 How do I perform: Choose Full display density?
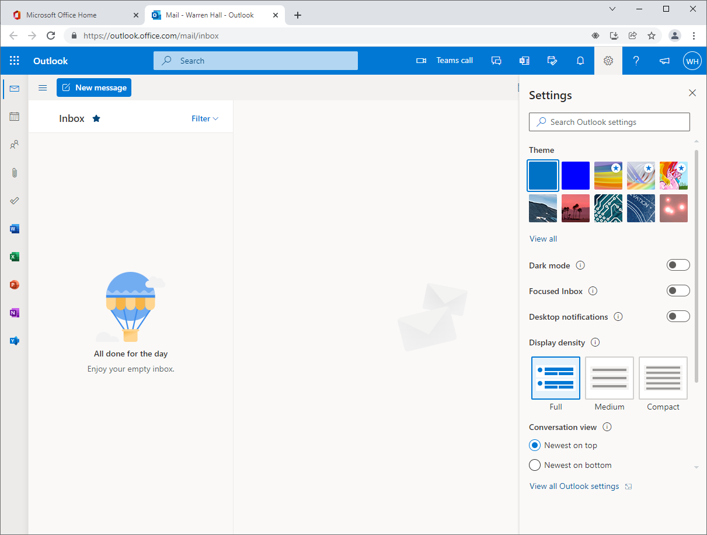click(x=556, y=378)
